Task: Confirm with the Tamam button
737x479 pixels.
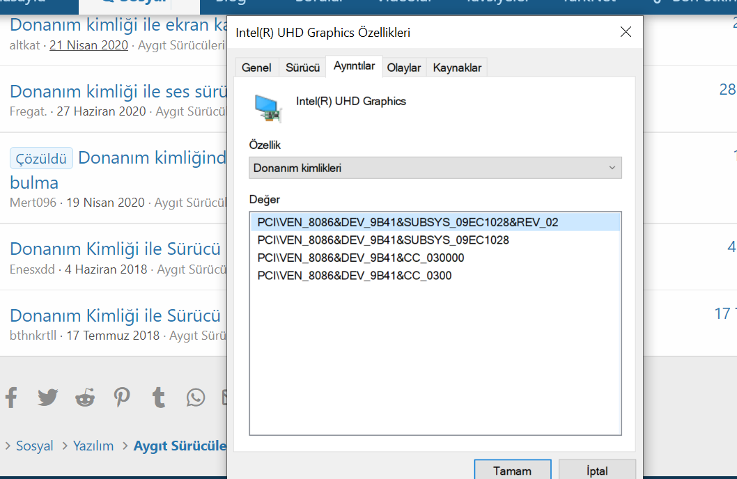Action: click(512, 470)
